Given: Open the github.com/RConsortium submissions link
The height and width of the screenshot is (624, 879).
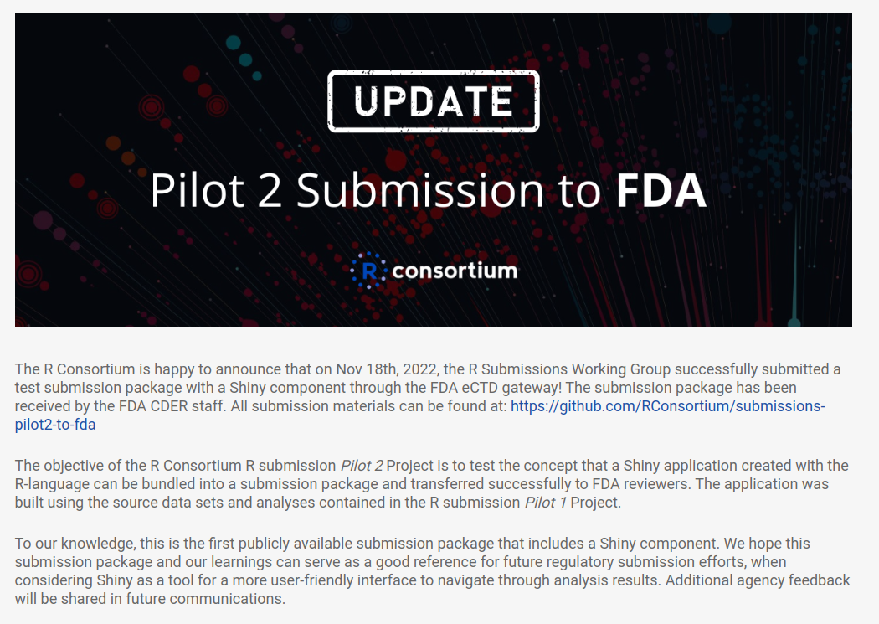Looking at the screenshot, I should coord(667,406).
